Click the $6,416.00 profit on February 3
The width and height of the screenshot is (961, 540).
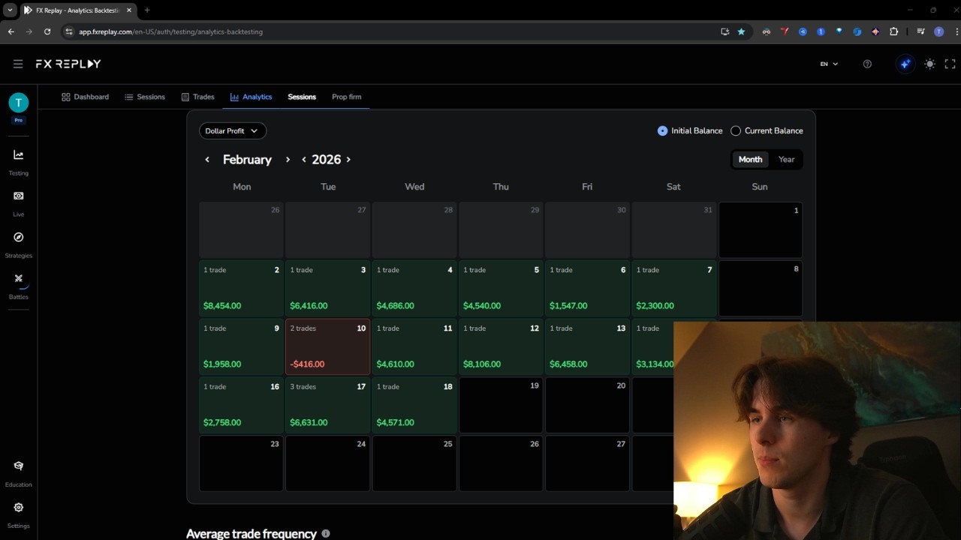tap(309, 306)
